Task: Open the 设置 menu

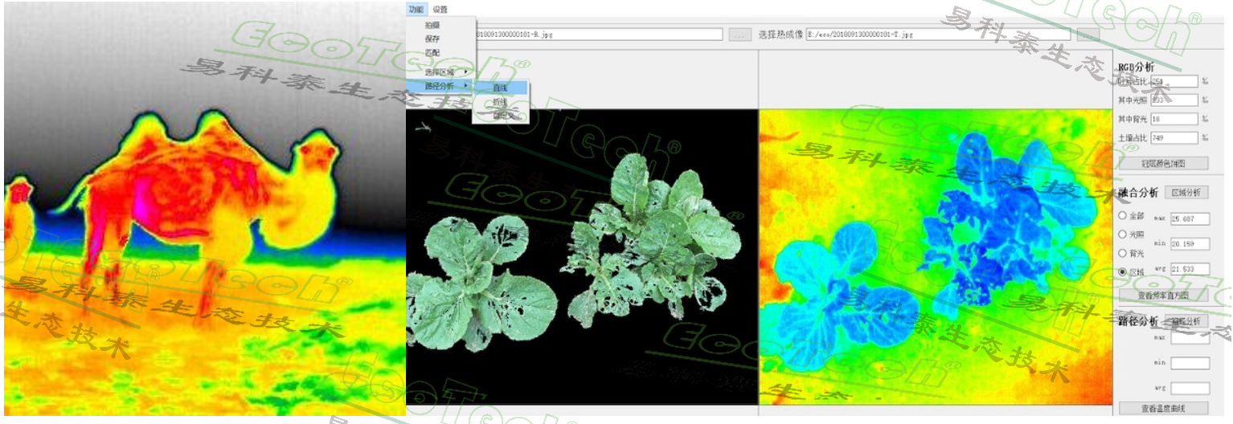Action: click(440, 10)
